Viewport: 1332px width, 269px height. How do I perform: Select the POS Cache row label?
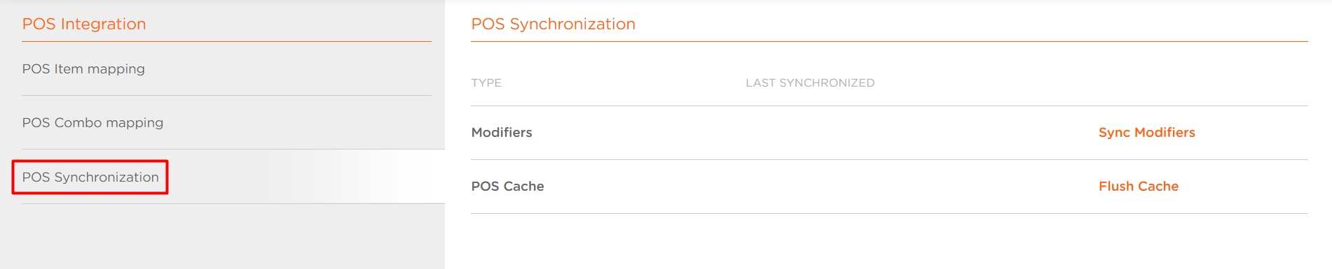point(507,186)
